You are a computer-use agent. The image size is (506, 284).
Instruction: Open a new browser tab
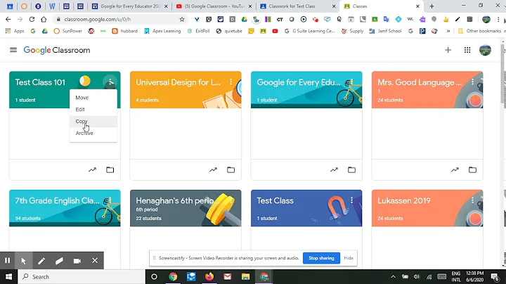[x=432, y=6]
